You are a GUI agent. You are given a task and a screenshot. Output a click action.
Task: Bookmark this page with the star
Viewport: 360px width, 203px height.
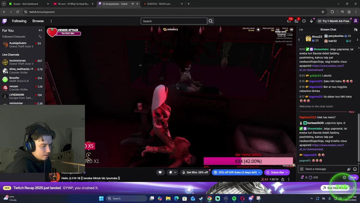pyautogui.click(x=323, y=12)
